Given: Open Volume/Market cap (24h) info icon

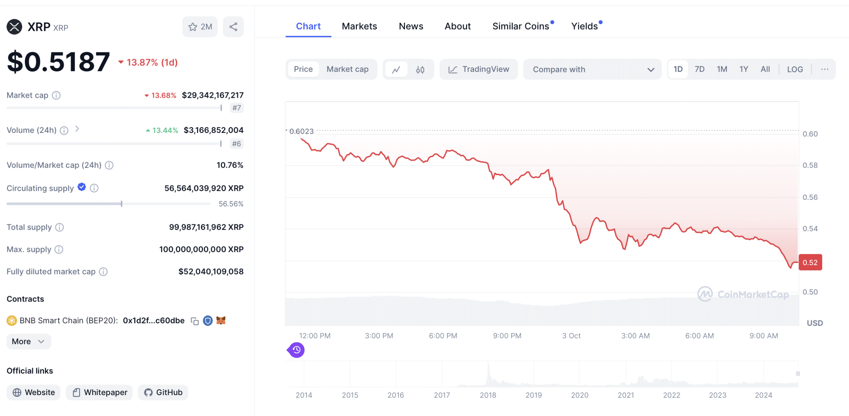Looking at the screenshot, I should coord(109,165).
